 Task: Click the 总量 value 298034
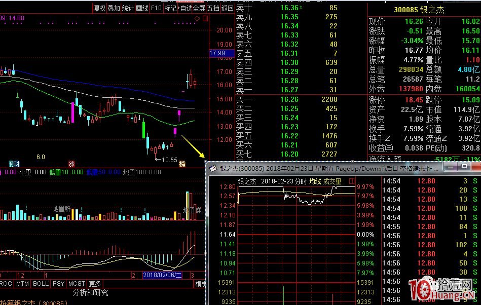tap(411, 69)
